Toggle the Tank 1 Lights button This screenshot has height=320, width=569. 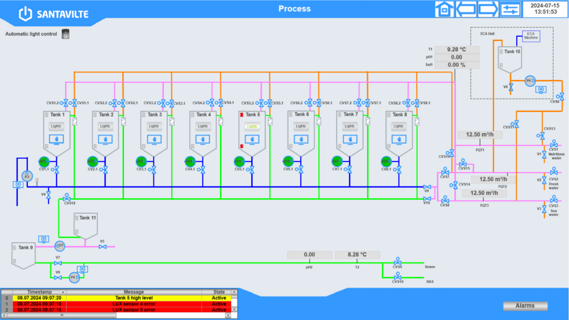coord(56,126)
